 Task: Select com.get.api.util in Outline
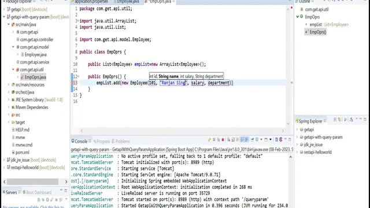click(317, 9)
